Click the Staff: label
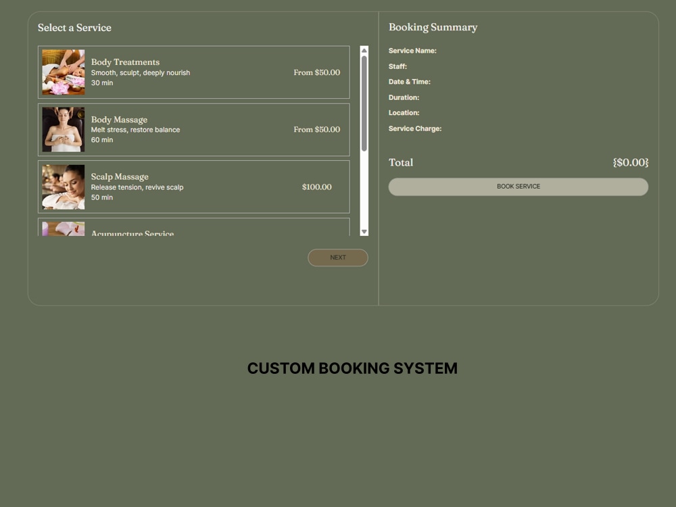Viewport: 676px width, 507px height. coord(397,66)
